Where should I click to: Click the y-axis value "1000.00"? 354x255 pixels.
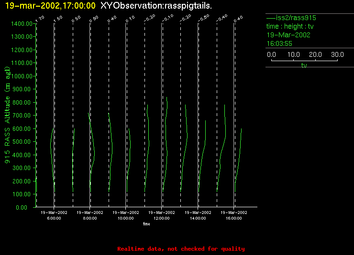(x=22, y=76)
